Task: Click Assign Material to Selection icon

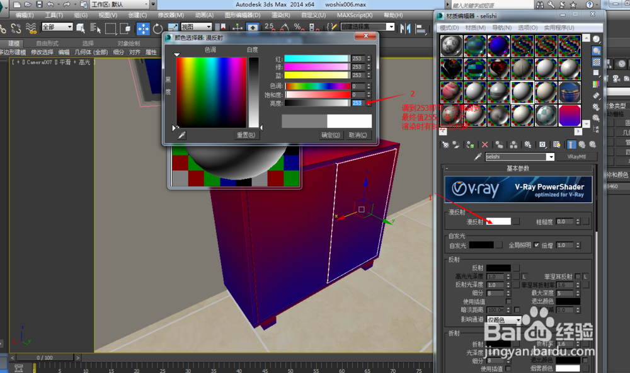Action: pos(470,145)
